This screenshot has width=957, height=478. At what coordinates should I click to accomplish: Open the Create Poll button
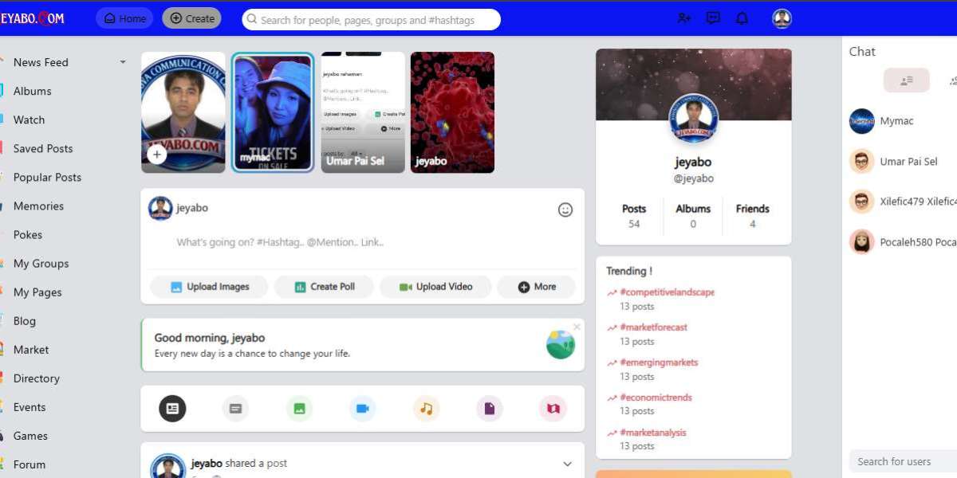[x=324, y=286]
